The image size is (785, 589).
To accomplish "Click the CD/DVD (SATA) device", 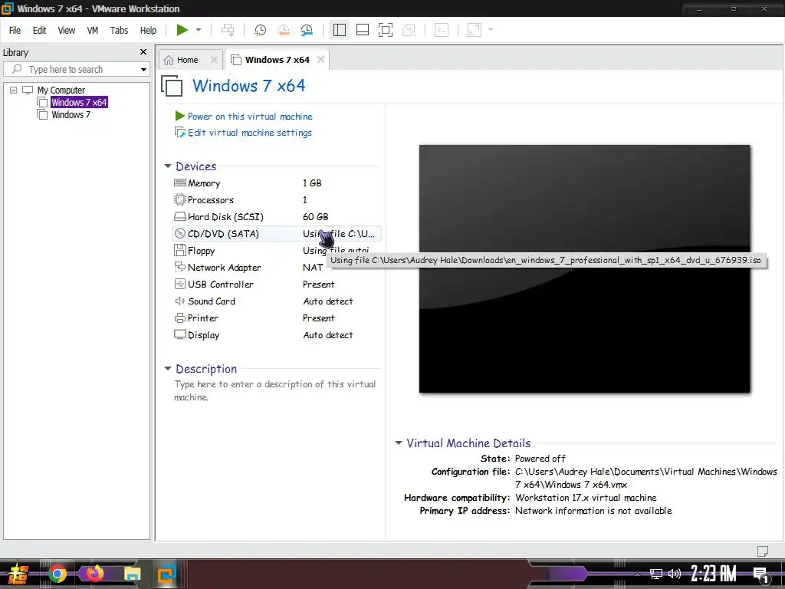I will click(x=276, y=234).
